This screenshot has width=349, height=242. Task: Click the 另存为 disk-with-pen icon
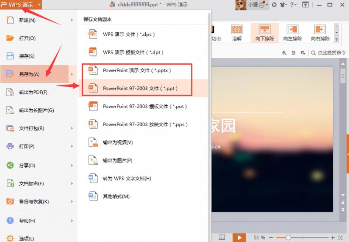10,74
